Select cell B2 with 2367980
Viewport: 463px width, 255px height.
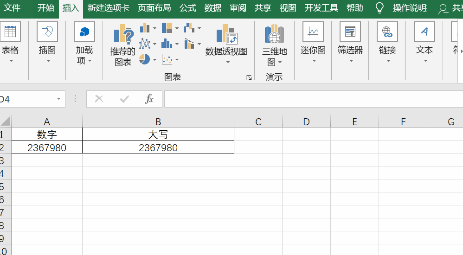coord(158,147)
